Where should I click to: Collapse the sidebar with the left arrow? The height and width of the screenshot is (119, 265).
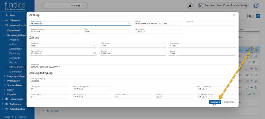pos(36,5)
